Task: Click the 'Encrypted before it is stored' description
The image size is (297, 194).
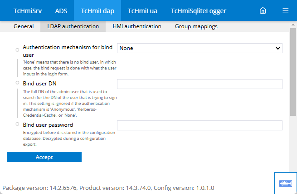Action: click(x=69, y=139)
